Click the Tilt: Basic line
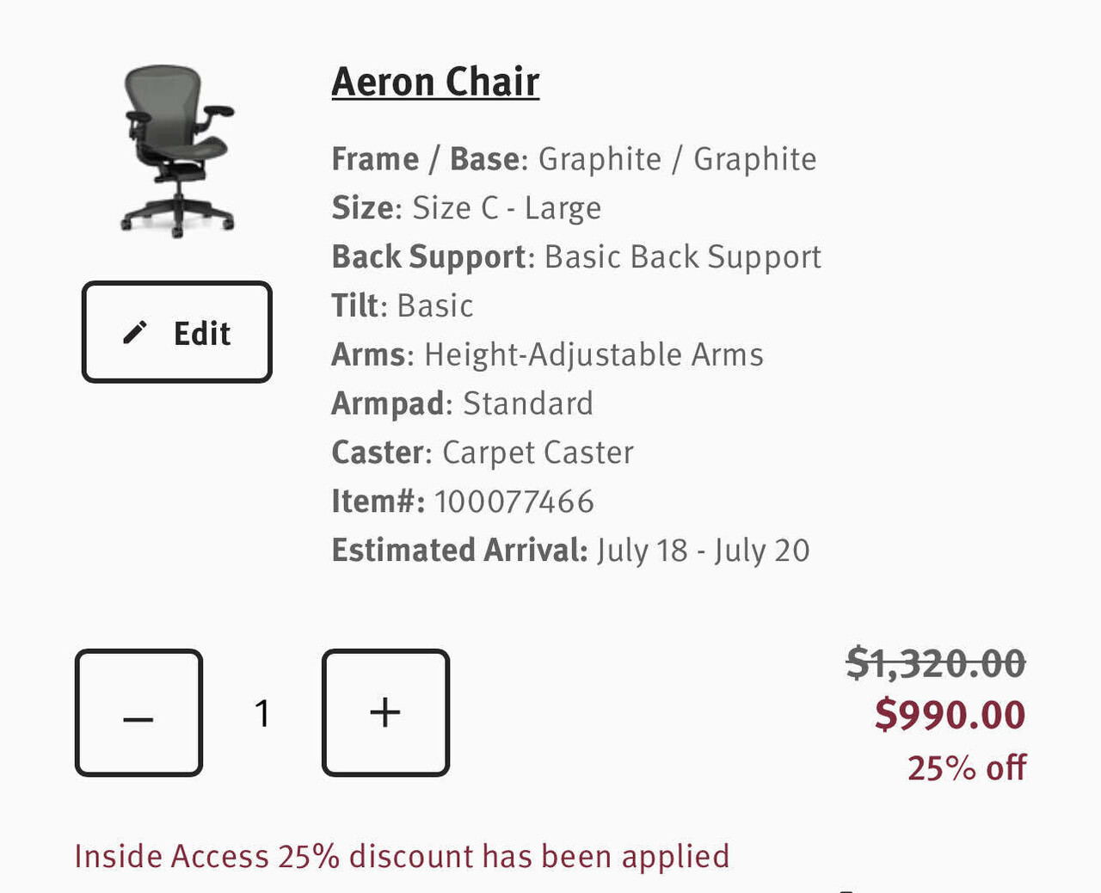 [403, 306]
